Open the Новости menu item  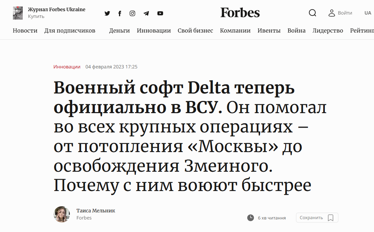click(25, 30)
